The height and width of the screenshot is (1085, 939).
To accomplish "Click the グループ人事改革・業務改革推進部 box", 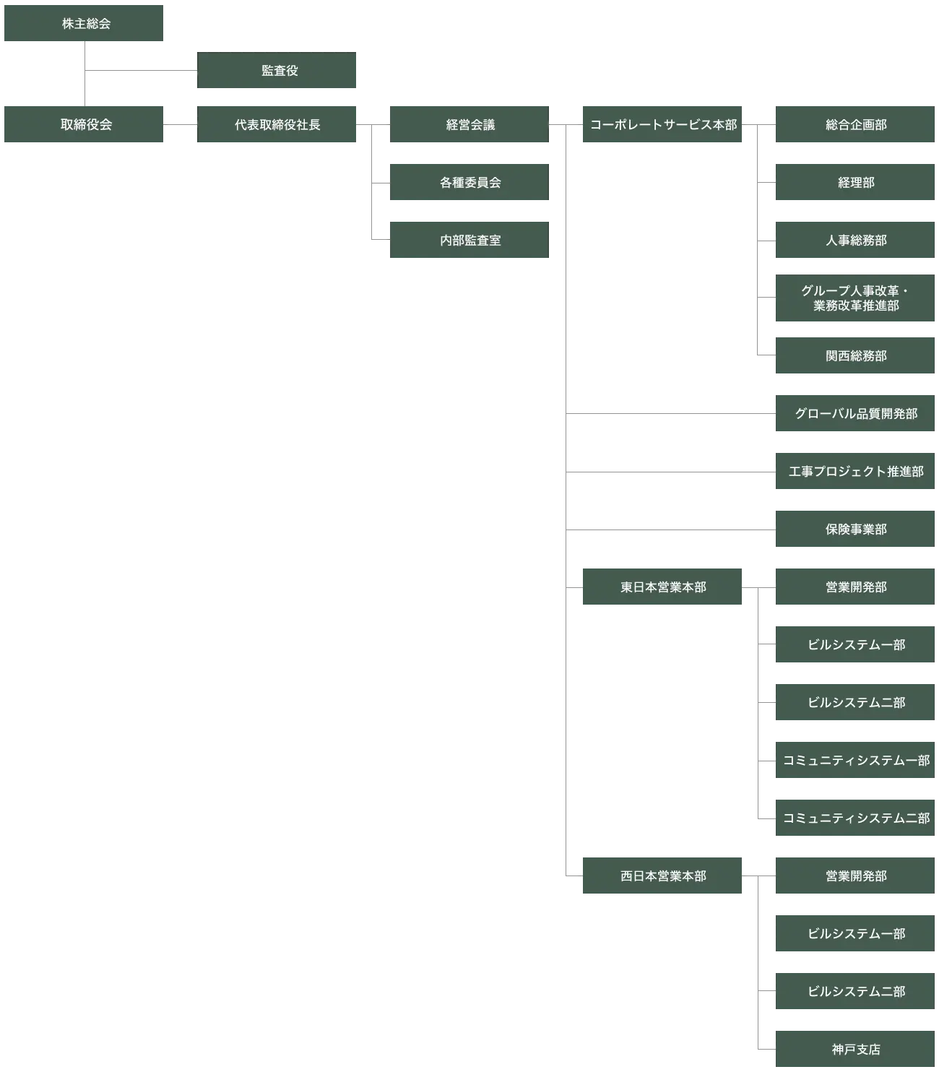I will 855,298.
